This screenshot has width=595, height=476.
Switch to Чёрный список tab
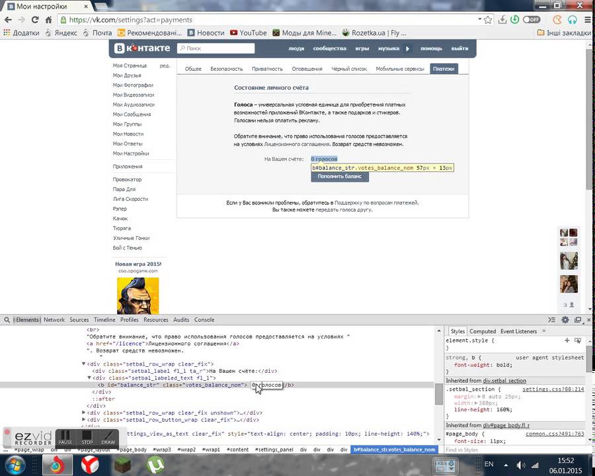349,69
